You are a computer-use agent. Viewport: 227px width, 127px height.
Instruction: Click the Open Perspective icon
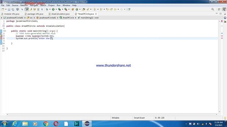[x=219, y=10]
